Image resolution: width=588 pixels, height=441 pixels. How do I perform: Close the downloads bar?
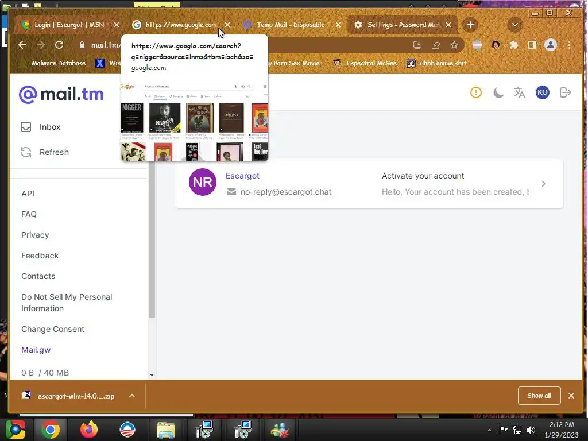point(571,396)
